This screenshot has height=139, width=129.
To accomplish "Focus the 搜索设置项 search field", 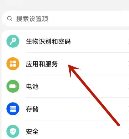I will point(66,19).
